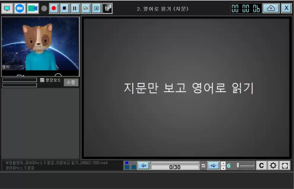Image resolution: width=294 pixels, height=189 pixels.
Task: Go to previous slide with left arrow
Action: [143, 165]
